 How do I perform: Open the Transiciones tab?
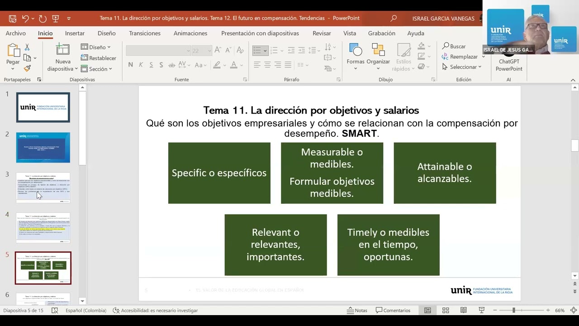point(145,33)
